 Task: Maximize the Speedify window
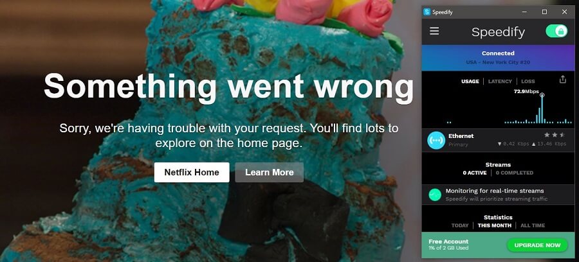[544, 12]
